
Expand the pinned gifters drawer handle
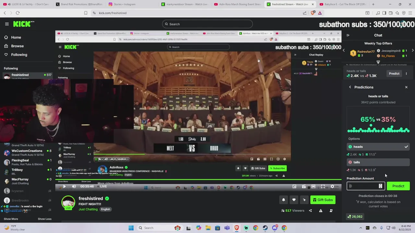point(378,62)
